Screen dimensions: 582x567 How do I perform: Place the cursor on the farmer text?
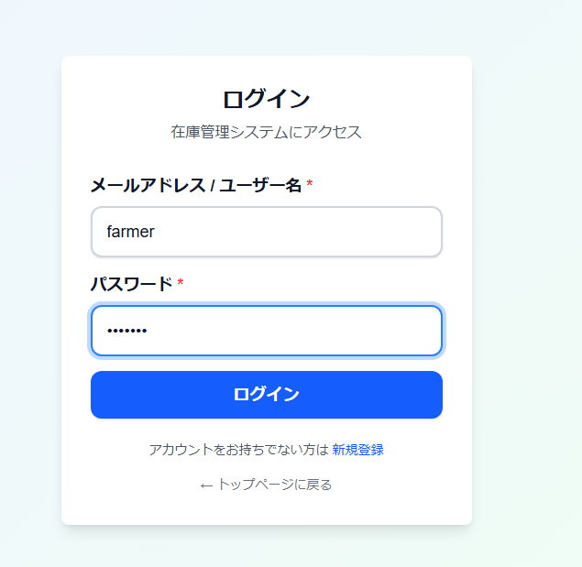130,232
